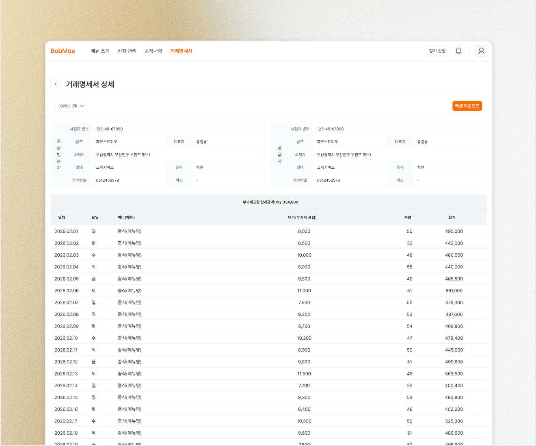This screenshot has width=536, height=446.
Task: Select the 2026.02.11 date cell
Action: click(x=66, y=350)
